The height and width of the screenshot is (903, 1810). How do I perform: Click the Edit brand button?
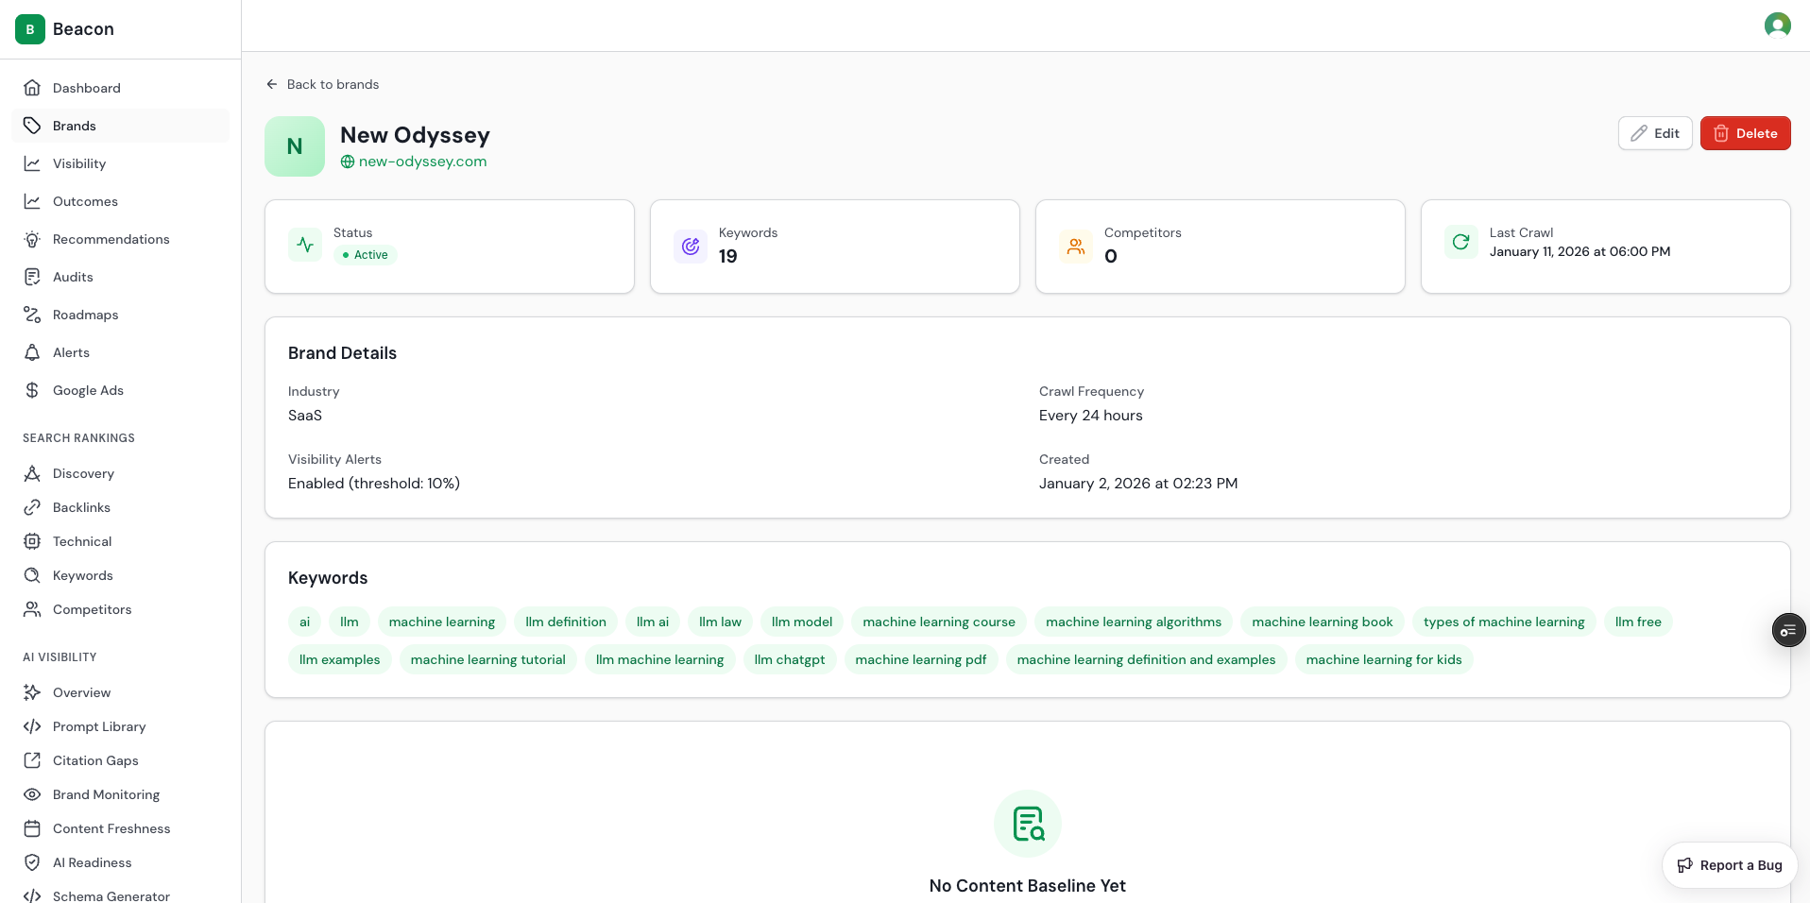tap(1655, 133)
